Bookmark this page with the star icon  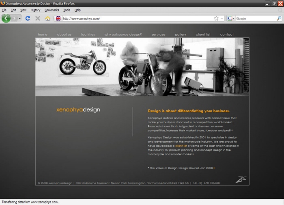click(216, 18)
